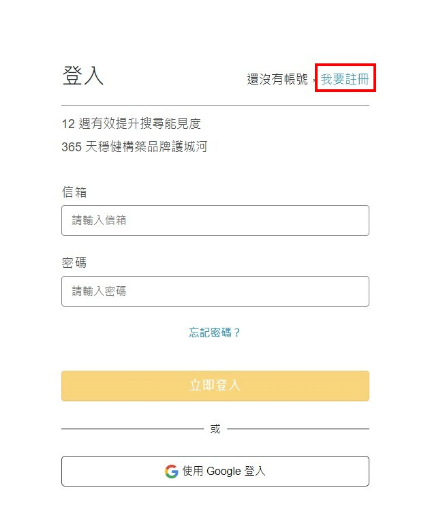Click the 365 天穩健構築品牌護城河 tagline
The height and width of the screenshot is (524, 430).
[x=134, y=147]
